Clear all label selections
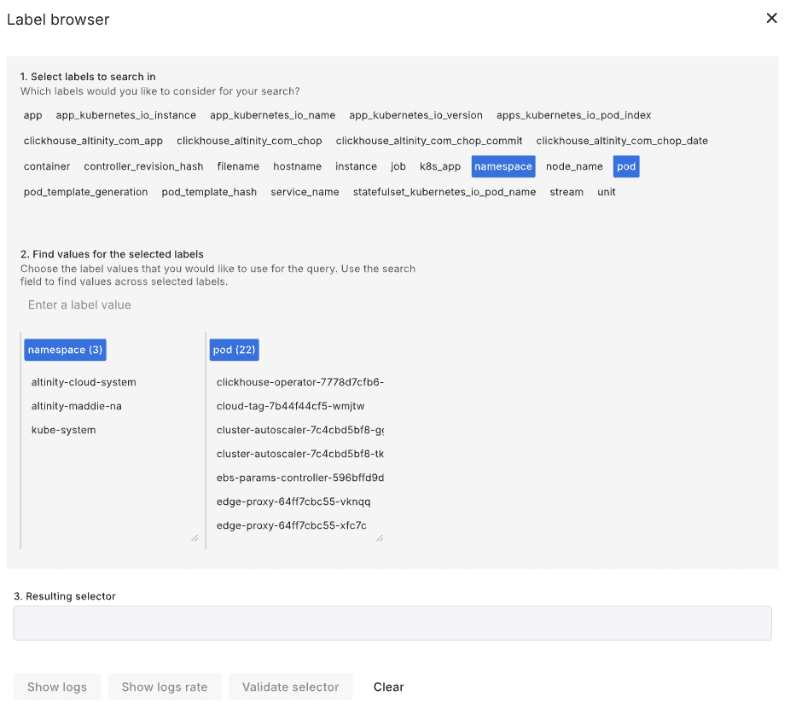The height and width of the screenshot is (719, 790). click(x=388, y=687)
